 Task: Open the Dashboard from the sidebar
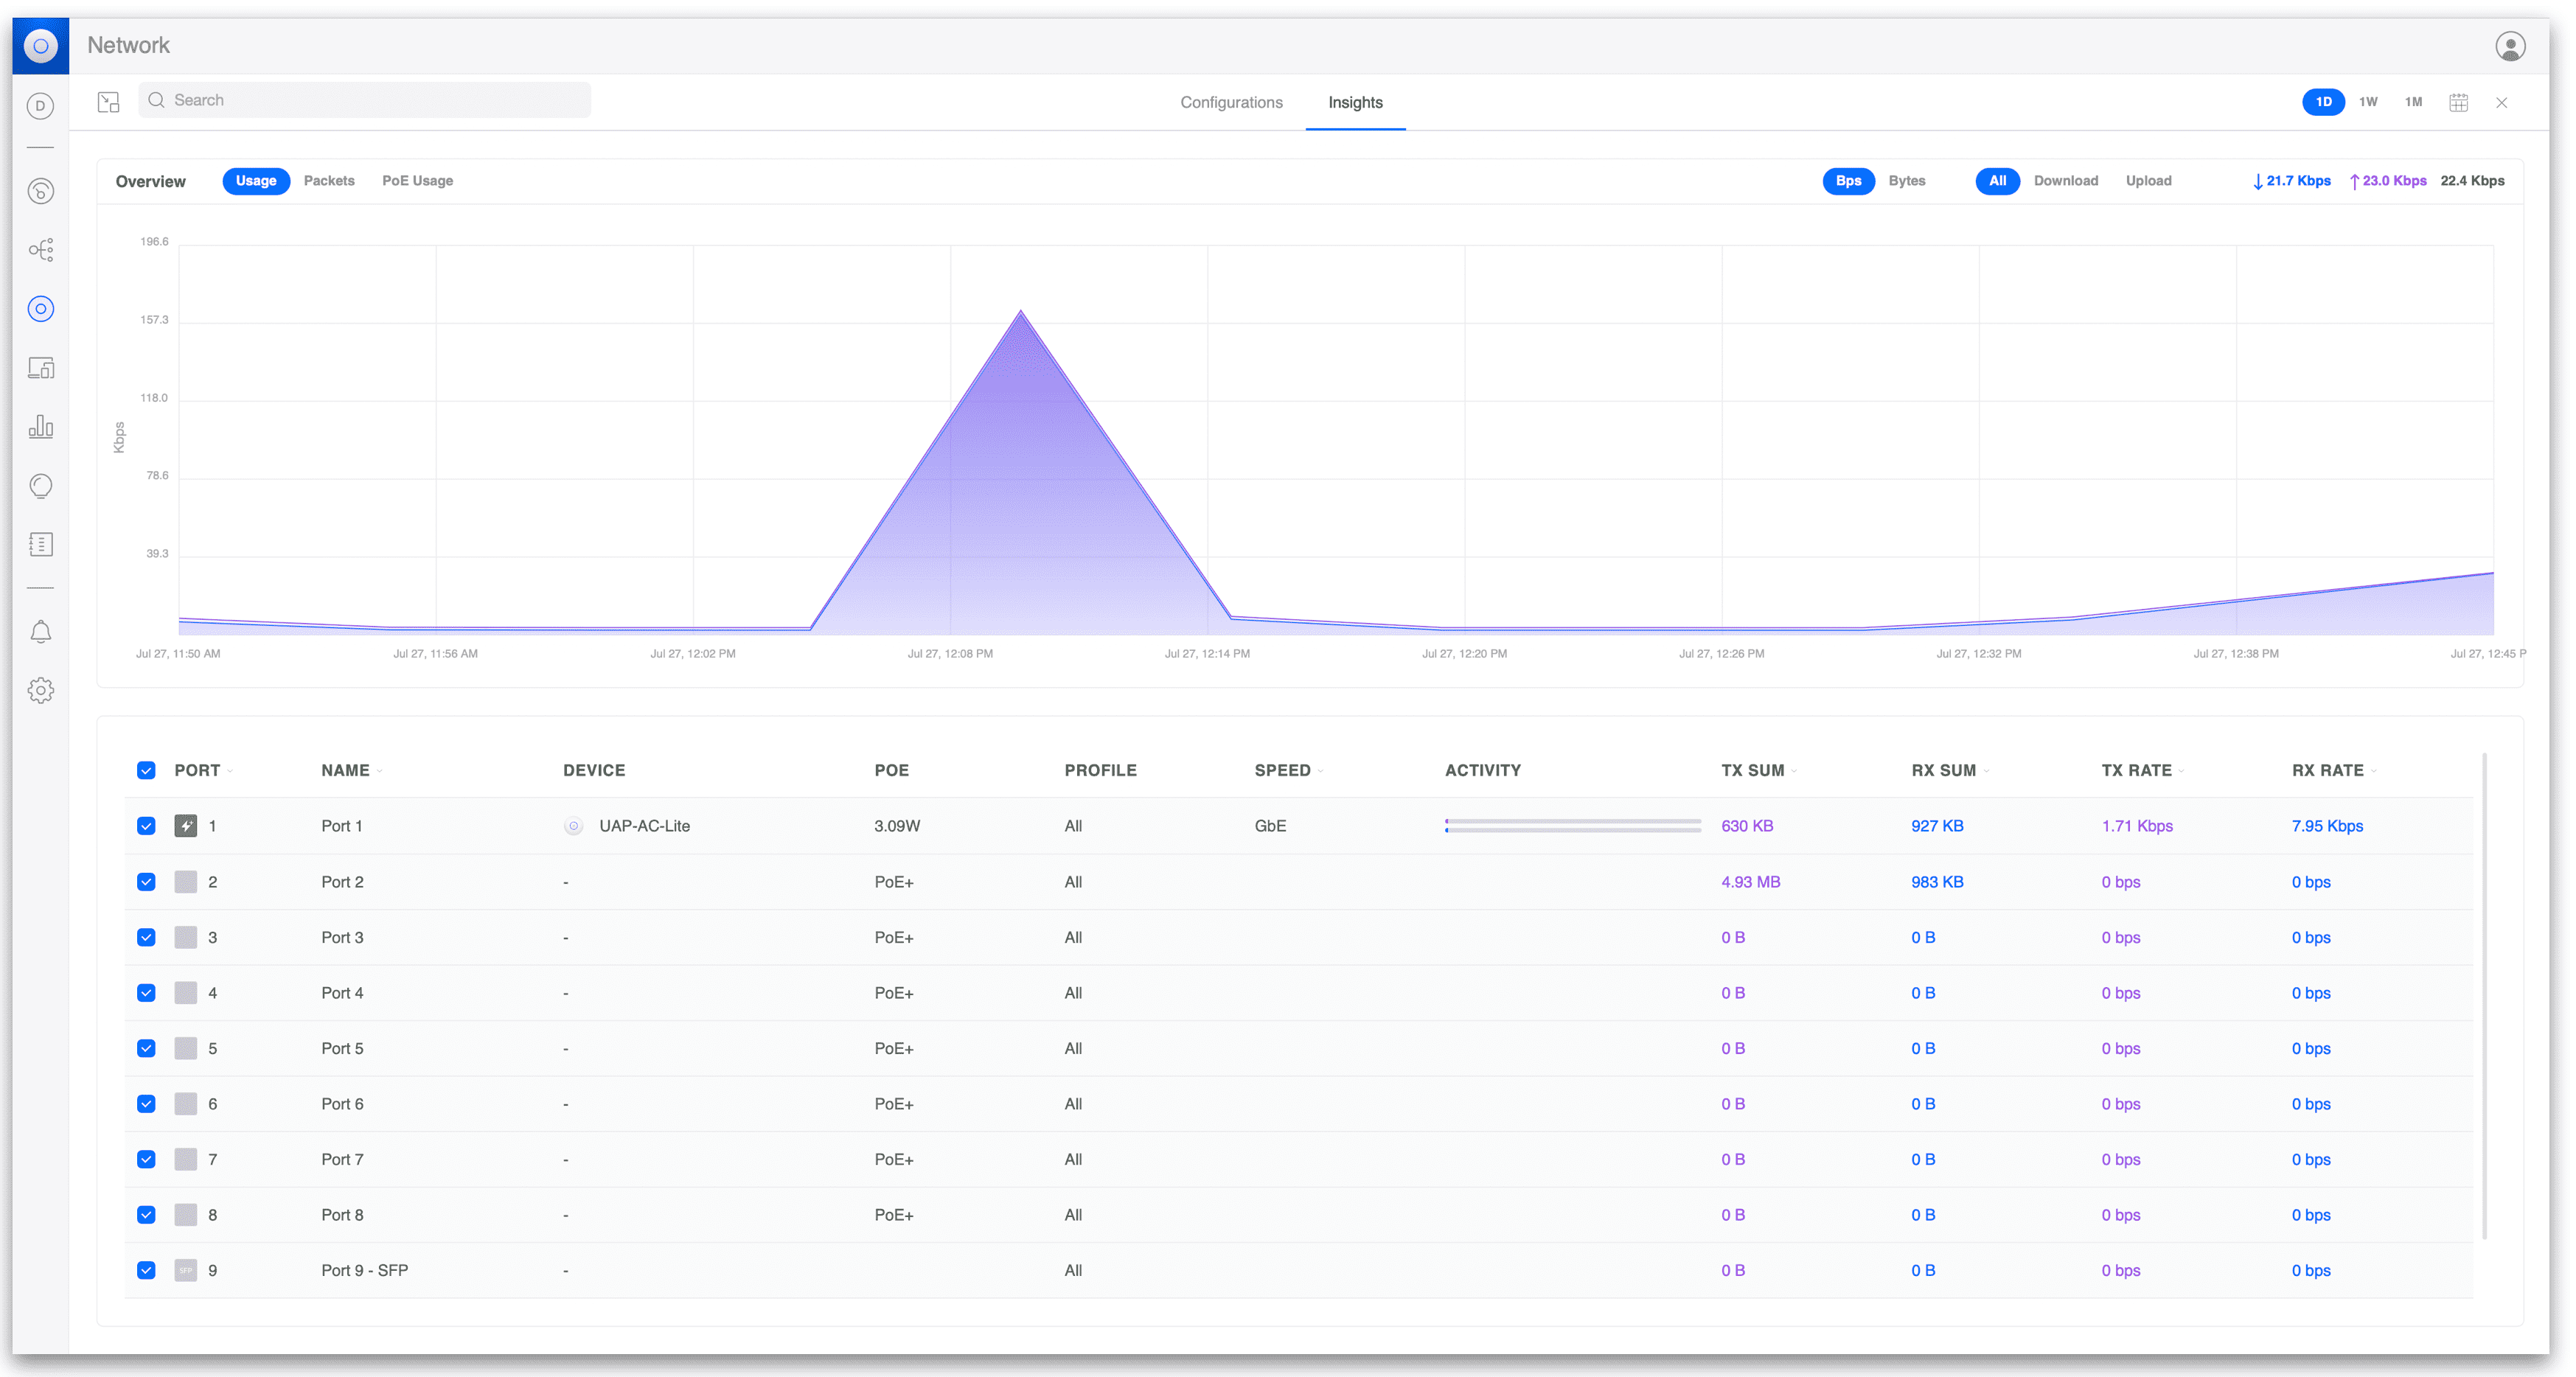pos(40,105)
